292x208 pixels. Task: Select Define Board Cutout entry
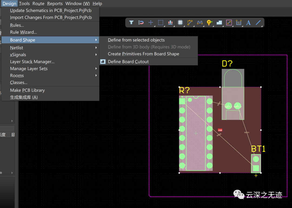(148, 62)
